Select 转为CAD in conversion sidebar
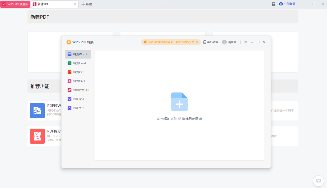Image resolution: width=327 pixels, height=188 pixels. click(x=78, y=81)
